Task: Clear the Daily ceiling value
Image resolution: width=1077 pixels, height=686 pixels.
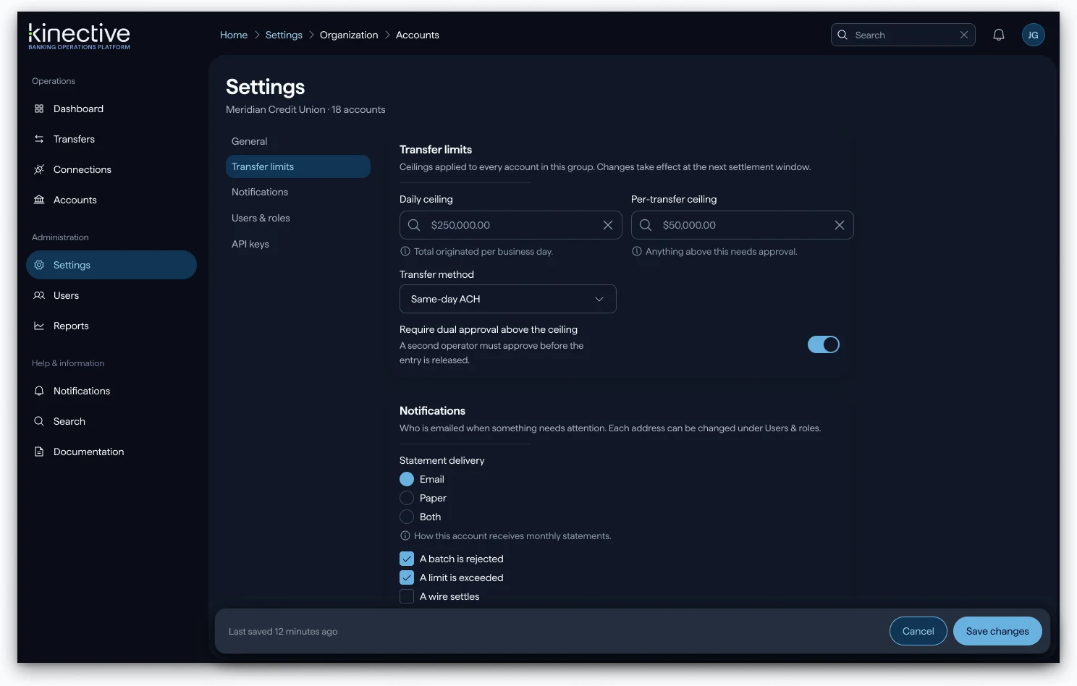Action: [x=608, y=225]
